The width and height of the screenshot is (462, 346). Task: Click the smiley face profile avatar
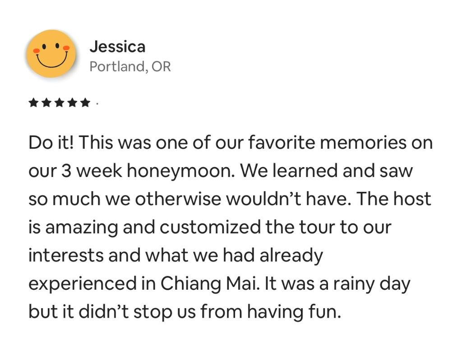tap(51, 54)
